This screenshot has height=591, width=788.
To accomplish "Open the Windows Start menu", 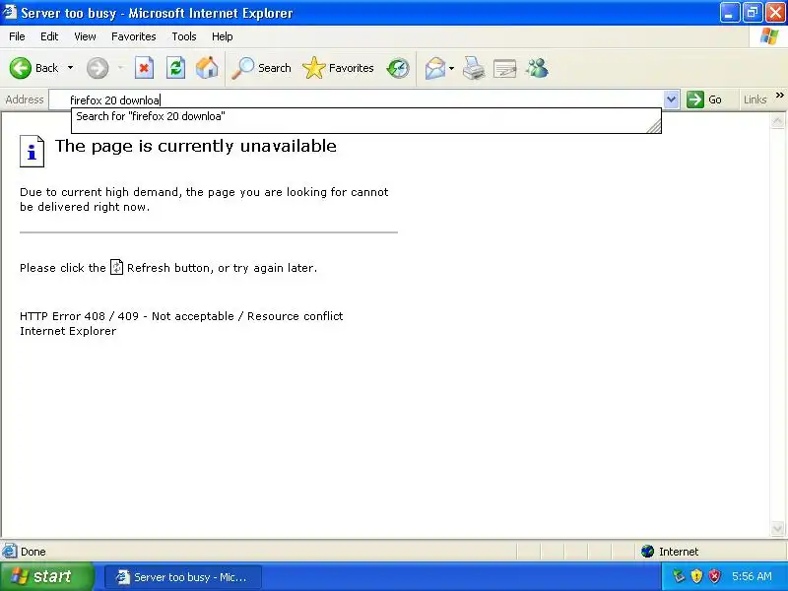I will 46,576.
